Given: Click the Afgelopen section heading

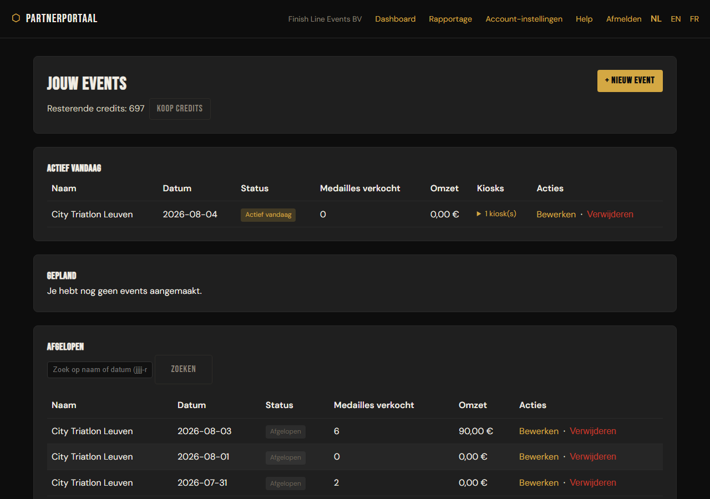Looking at the screenshot, I should (x=65, y=347).
